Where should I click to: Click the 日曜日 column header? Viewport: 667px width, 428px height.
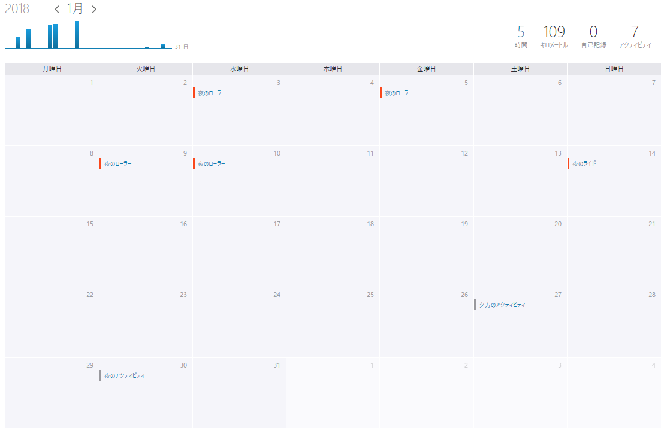pyautogui.click(x=614, y=69)
